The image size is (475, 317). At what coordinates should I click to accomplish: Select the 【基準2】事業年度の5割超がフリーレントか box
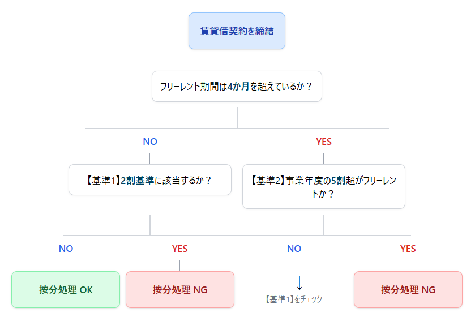tap(324, 187)
